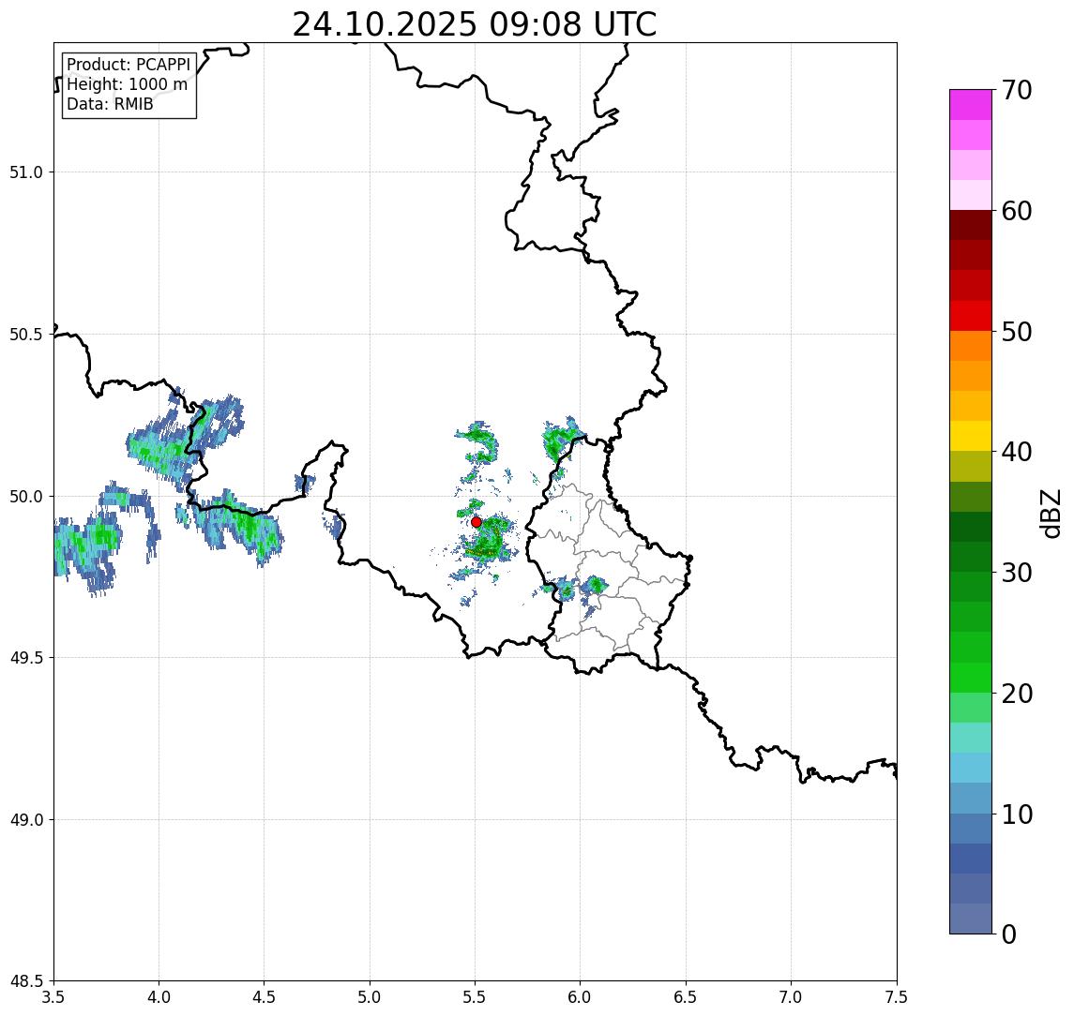1074x1016 pixels.
Task: Click the longitude axis label 6.5
Action: 687,997
